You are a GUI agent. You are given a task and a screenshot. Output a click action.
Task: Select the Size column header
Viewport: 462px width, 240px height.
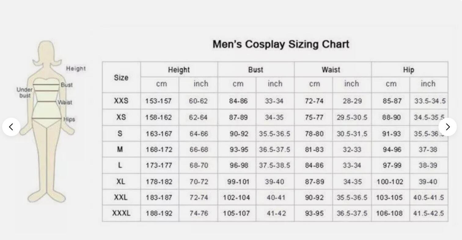coord(121,78)
